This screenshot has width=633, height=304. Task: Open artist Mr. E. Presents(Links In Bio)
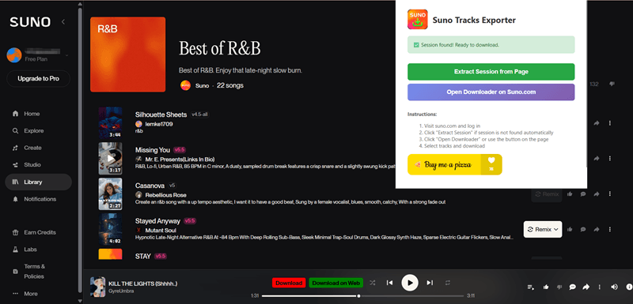[180, 160]
